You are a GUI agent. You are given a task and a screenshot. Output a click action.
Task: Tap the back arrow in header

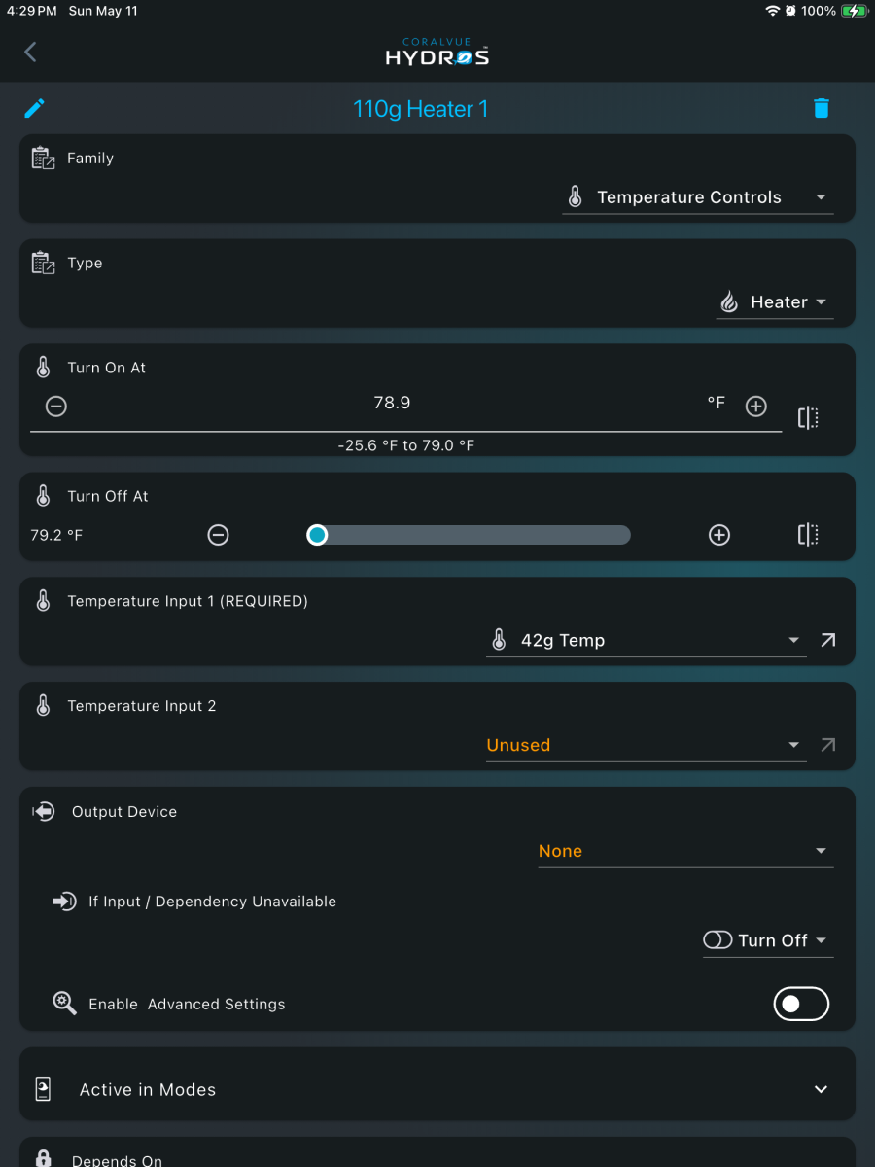(x=30, y=53)
